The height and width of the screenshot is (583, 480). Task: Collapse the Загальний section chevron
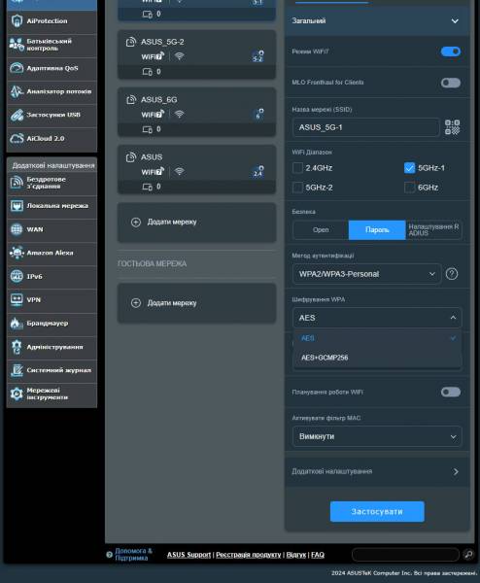[x=455, y=21]
